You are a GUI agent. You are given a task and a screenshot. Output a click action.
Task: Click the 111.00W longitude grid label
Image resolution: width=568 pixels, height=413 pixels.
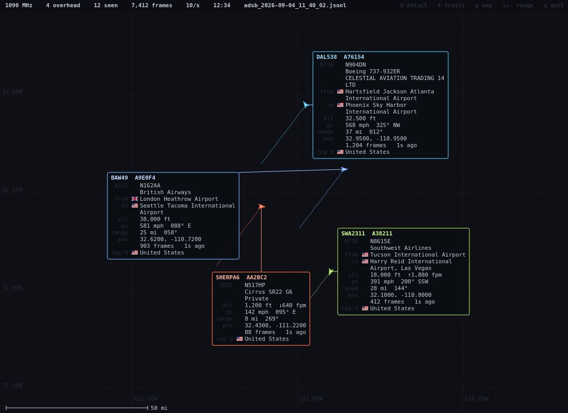coord(311,399)
